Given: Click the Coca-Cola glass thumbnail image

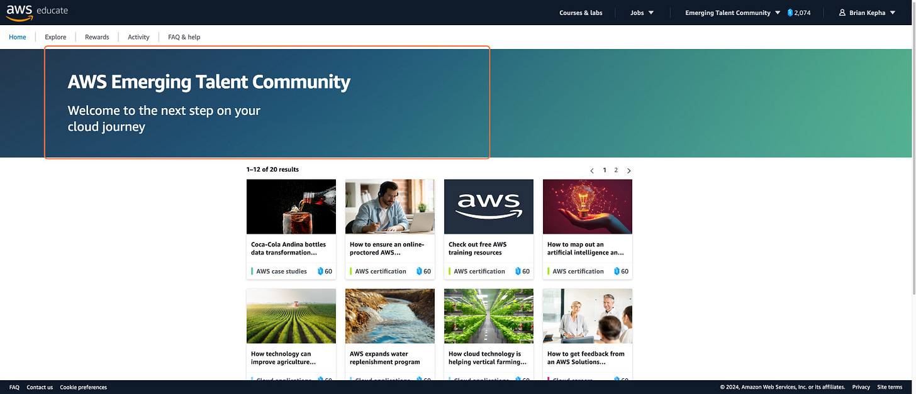Looking at the screenshot, I should coord(291,207).
